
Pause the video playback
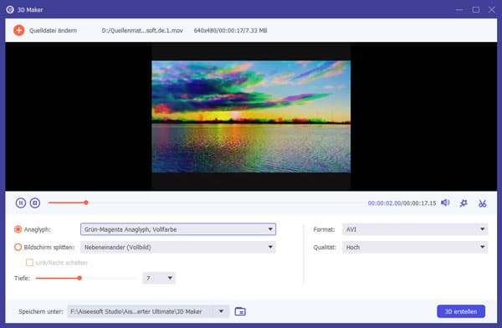(21, 202)
